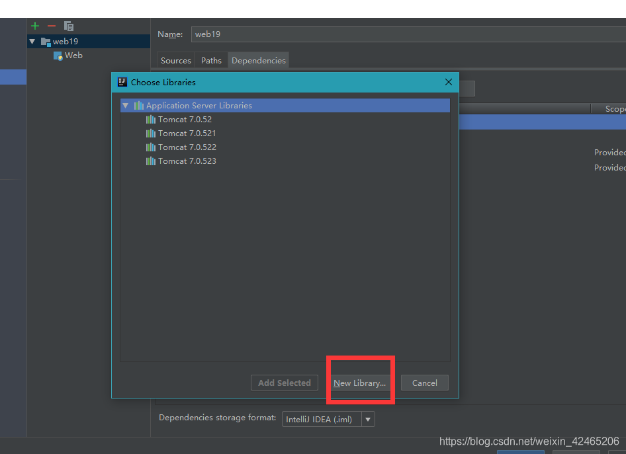
Task: Close the Choose Libraries dialog
Action: [449, 82]
